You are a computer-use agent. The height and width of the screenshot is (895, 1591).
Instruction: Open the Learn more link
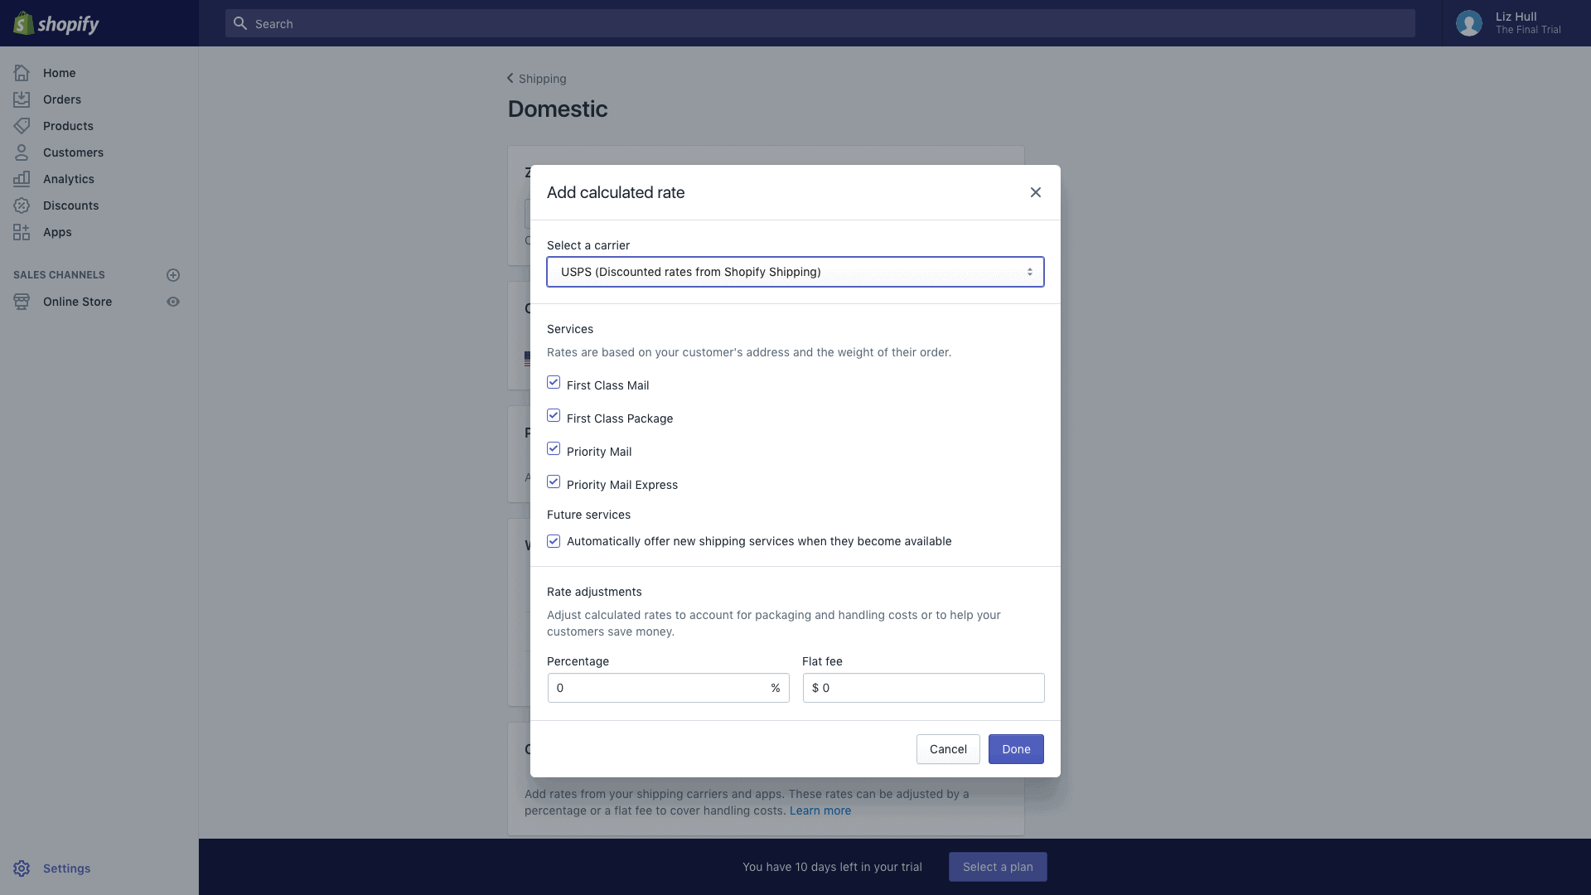(x=820, y=810)
